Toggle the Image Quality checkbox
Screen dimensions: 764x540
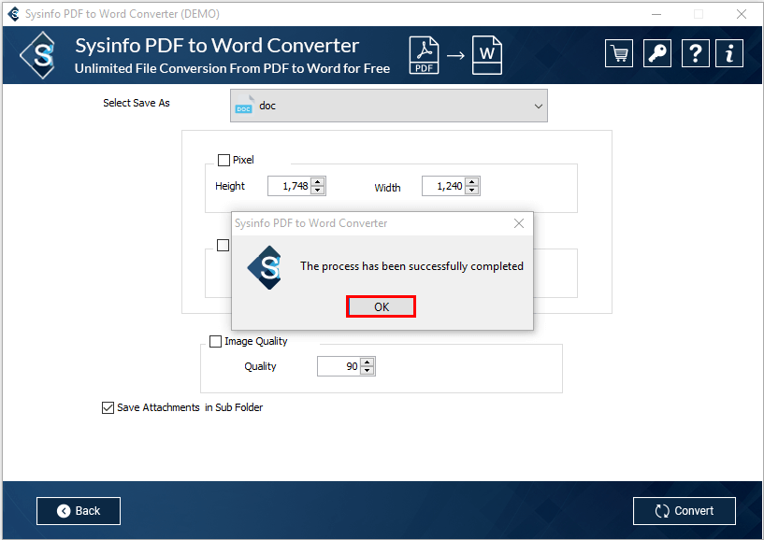click(215, 341)
